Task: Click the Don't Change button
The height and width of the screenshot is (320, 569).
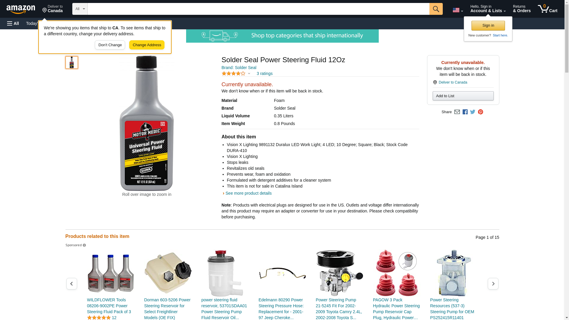Action: tap(110, 45)
